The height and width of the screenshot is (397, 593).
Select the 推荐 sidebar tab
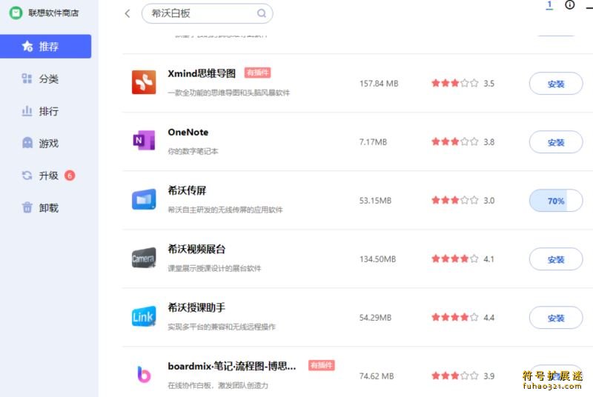pos(45,47)
